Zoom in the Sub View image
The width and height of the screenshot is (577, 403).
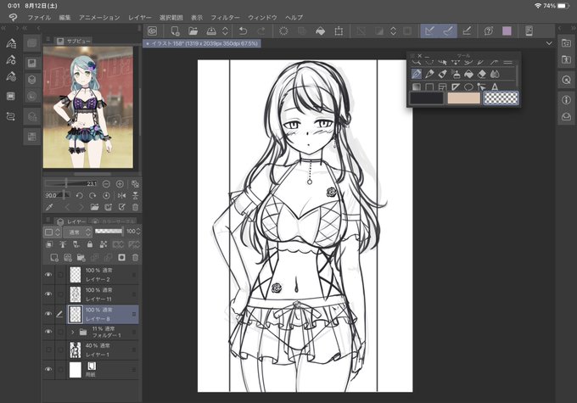click(120, 183)
